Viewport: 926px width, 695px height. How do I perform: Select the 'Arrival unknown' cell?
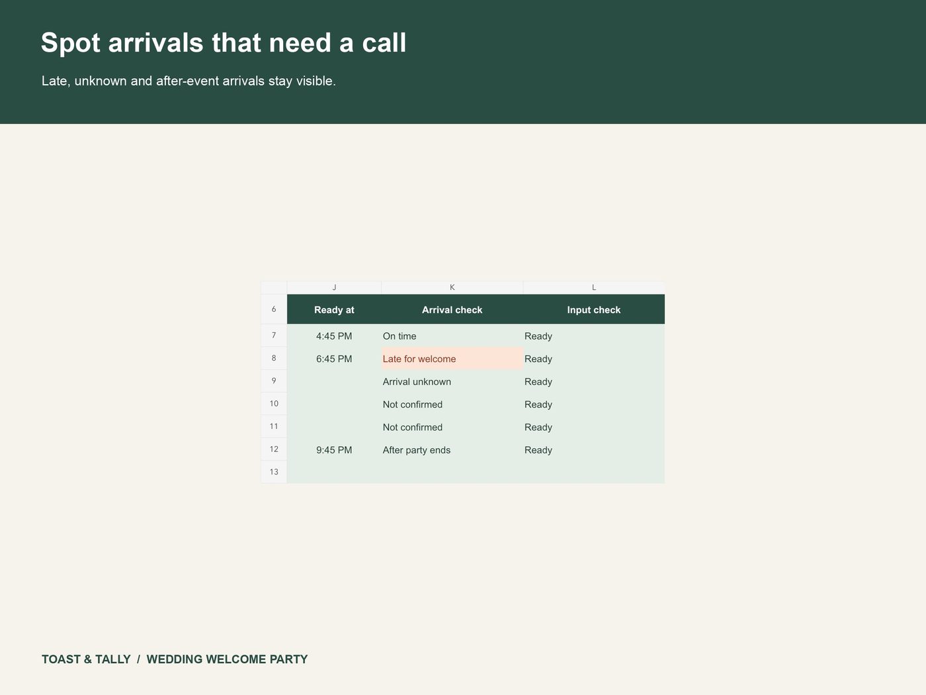[x=452, y=381]
